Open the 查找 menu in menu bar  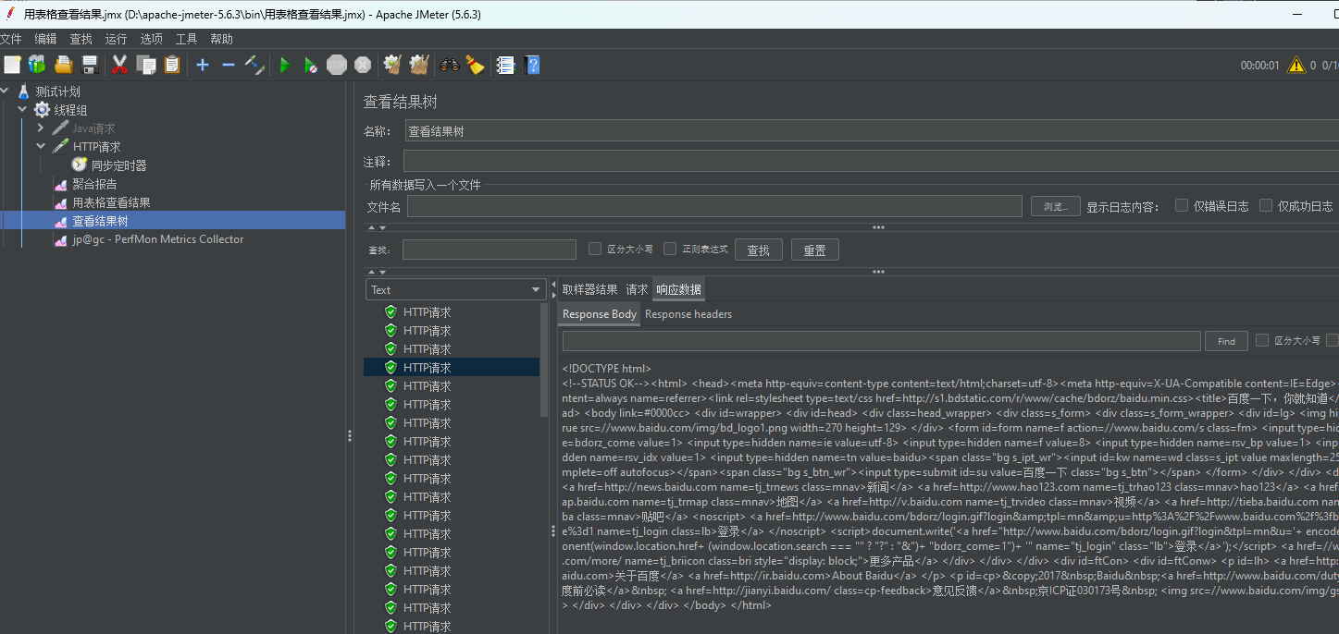coord(81,39)
